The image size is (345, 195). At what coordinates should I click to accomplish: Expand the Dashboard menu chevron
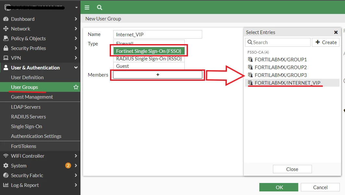coord(76,19)
